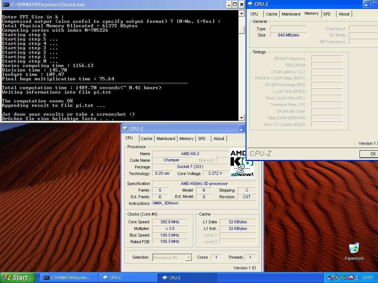
Task: Open About tab in memory window
Action: [x=344, y=14]
